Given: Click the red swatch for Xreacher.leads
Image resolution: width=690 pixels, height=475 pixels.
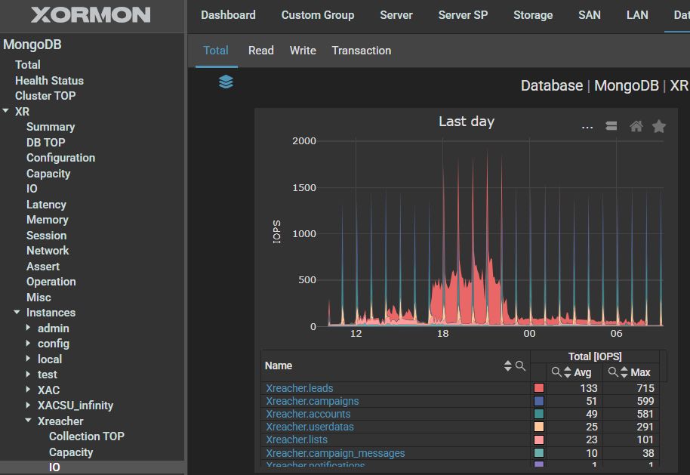Looking at the screenshot, I should click(538, 388).
